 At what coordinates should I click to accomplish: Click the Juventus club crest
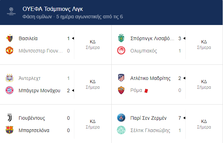(x=10, y=118)
